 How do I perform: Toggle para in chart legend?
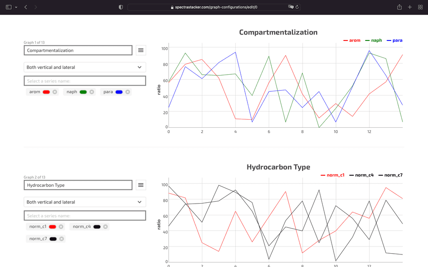[395, 40]
